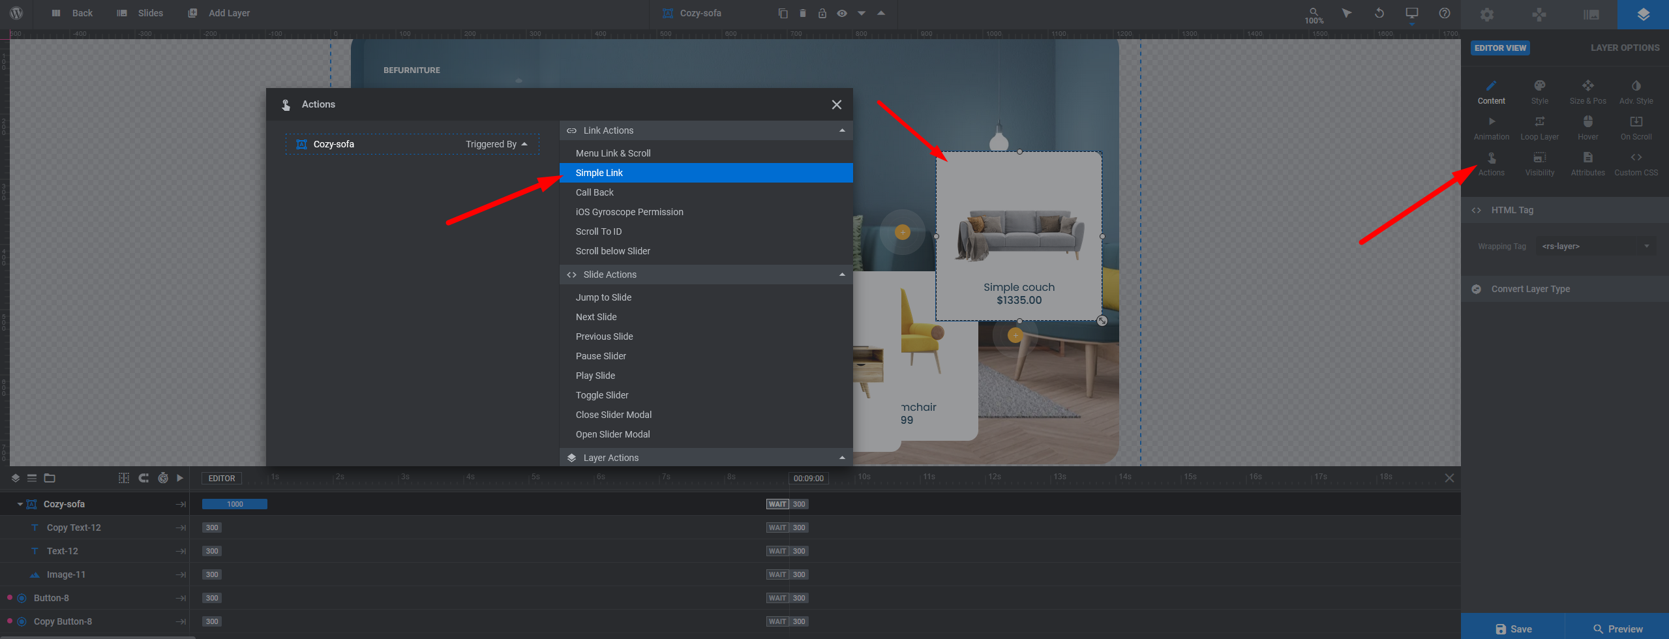Open the Wrapping Tag dropdown
1669x639 pixels.
click(x=1594, y=246)
